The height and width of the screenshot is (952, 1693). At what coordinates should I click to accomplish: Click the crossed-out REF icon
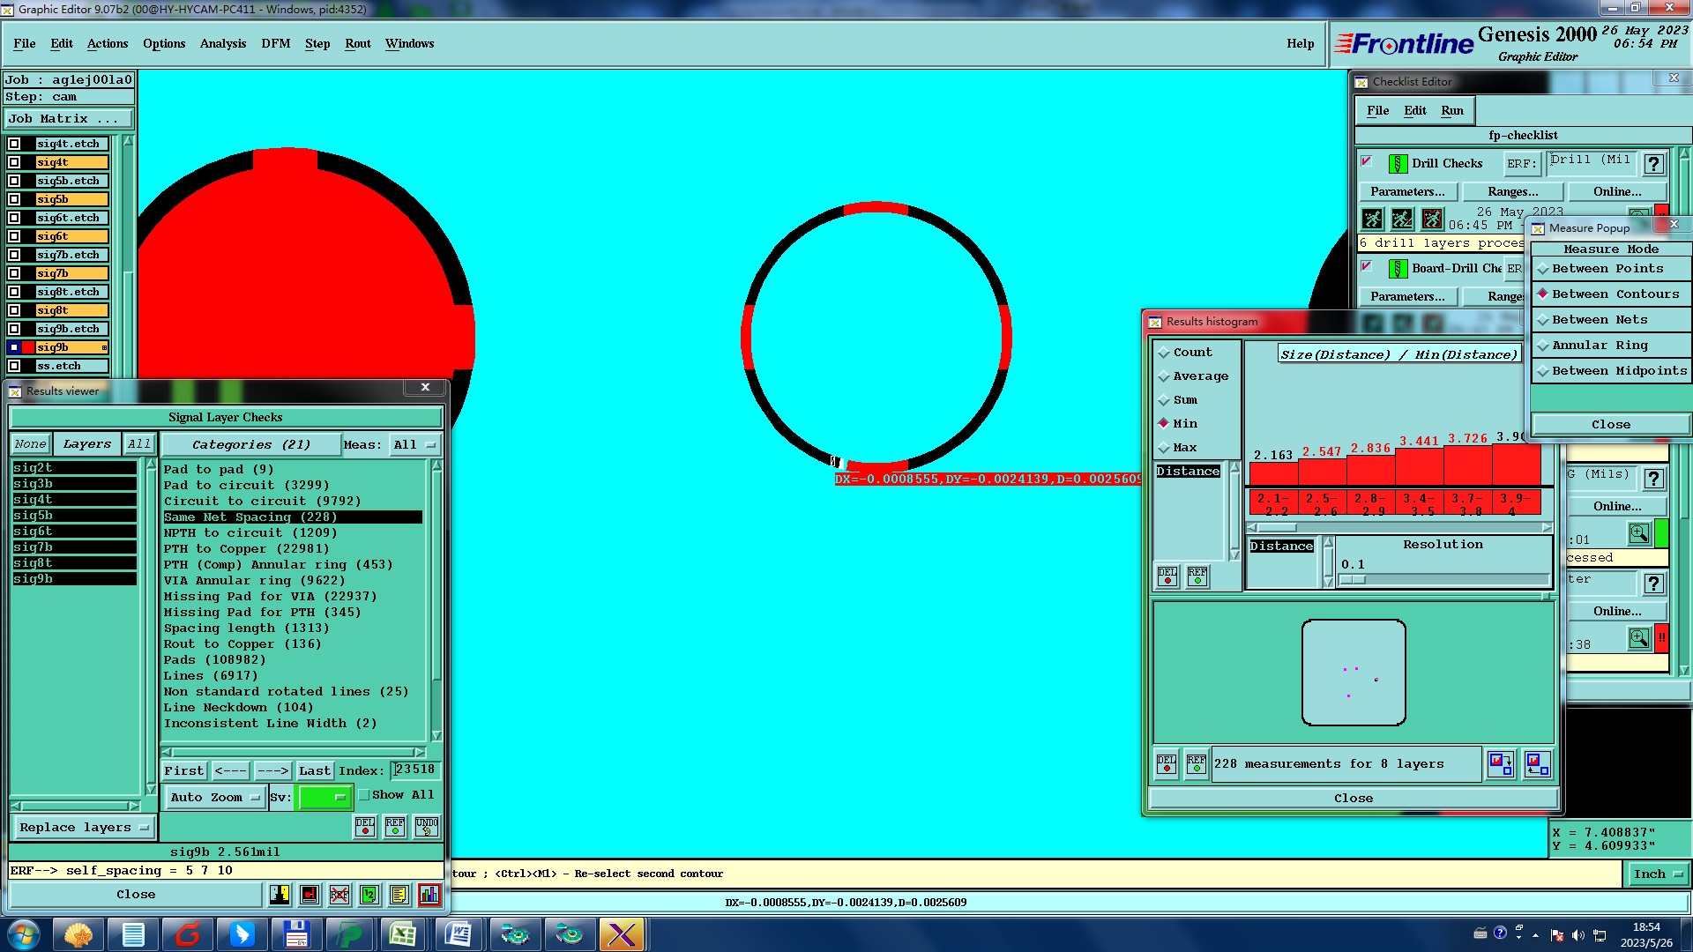tap(339, 895)
